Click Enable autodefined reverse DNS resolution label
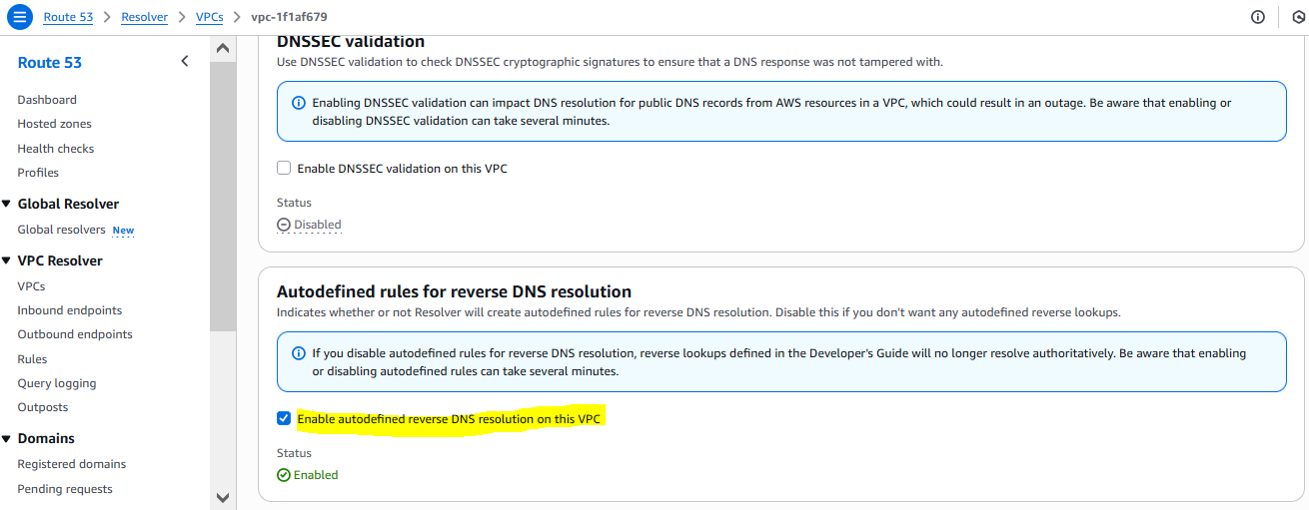Screen dimensions: 1309x510 click(450, 419)
